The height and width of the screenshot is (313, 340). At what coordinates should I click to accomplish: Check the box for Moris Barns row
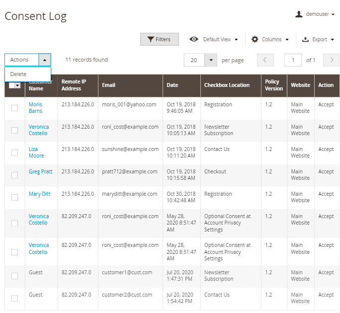click(15, 108)
